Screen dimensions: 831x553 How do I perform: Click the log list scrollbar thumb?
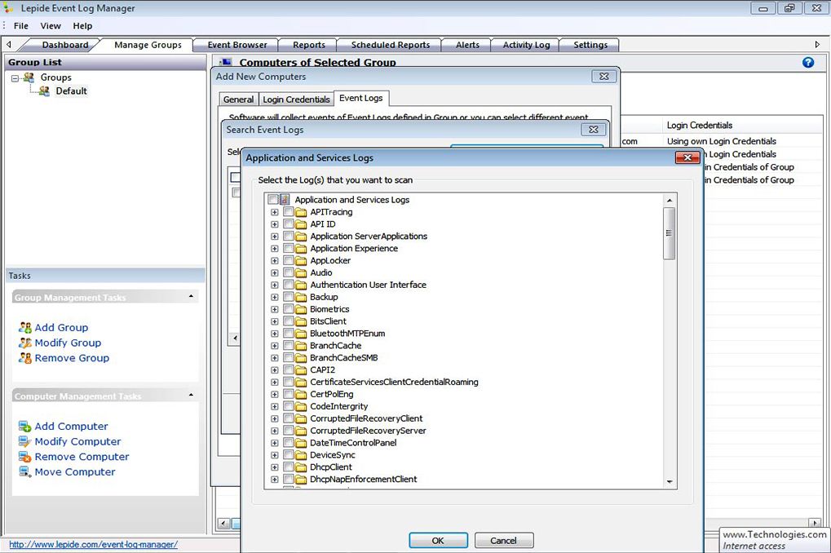coord(670,233)
